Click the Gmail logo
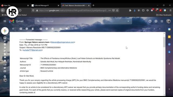The image size is (173, 97). pos(16,21)
